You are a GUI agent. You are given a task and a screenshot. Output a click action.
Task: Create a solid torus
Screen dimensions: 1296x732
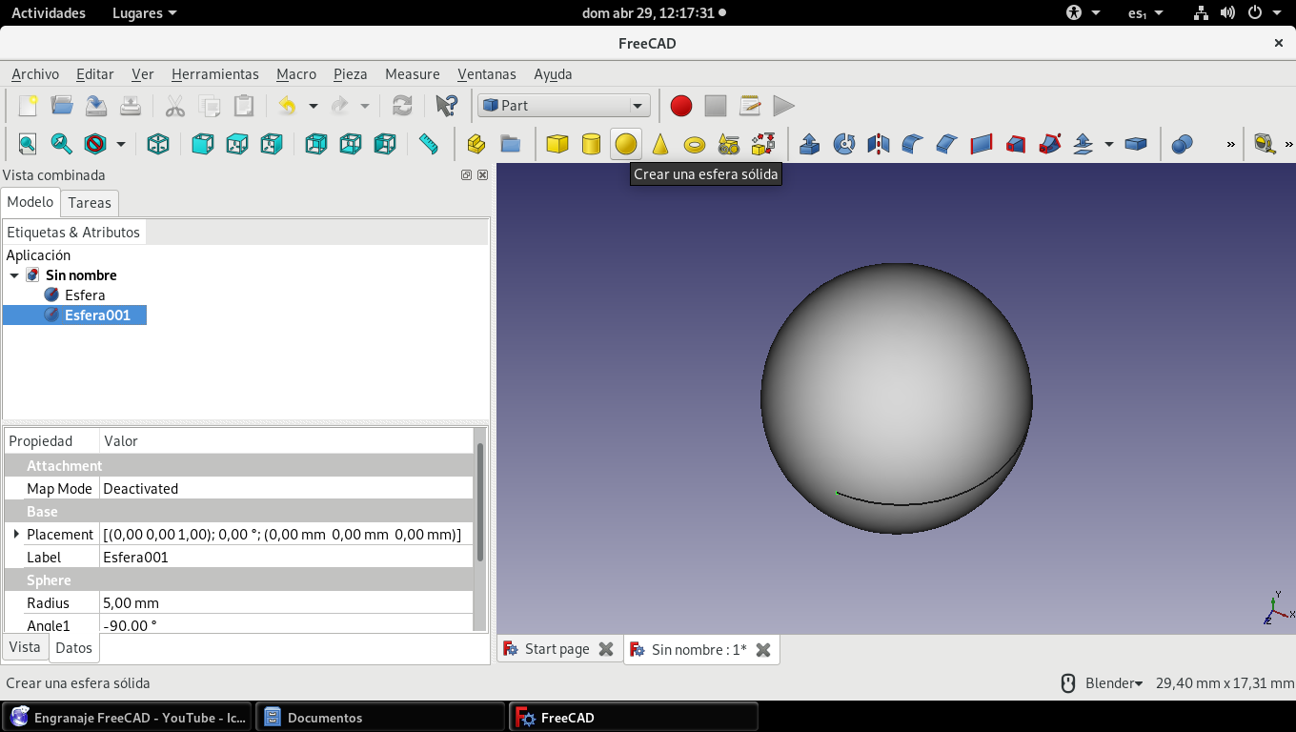695,144
